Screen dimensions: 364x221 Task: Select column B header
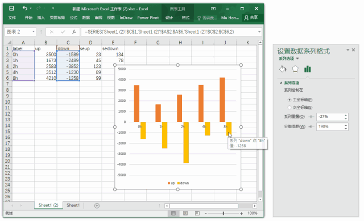[x=45, y=43]
